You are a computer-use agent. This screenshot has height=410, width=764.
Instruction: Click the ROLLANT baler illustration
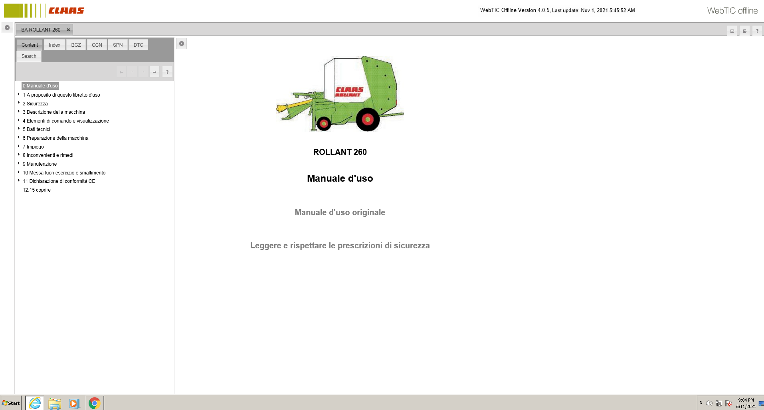(340, 94)
